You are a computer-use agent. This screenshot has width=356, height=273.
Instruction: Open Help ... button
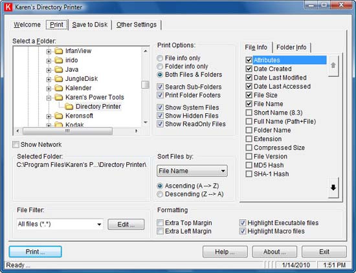225,252
